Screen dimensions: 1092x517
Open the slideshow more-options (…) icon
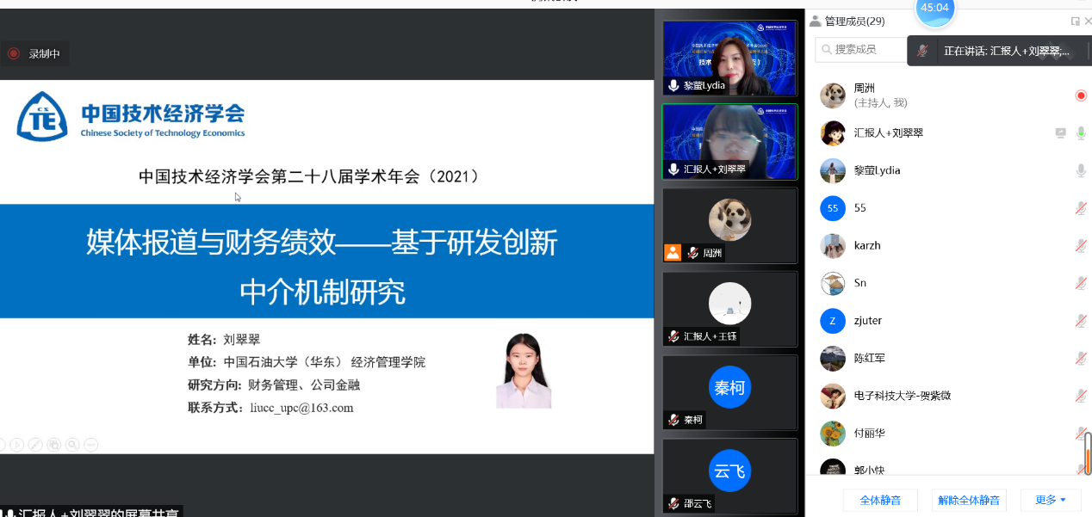pos(90,445)
